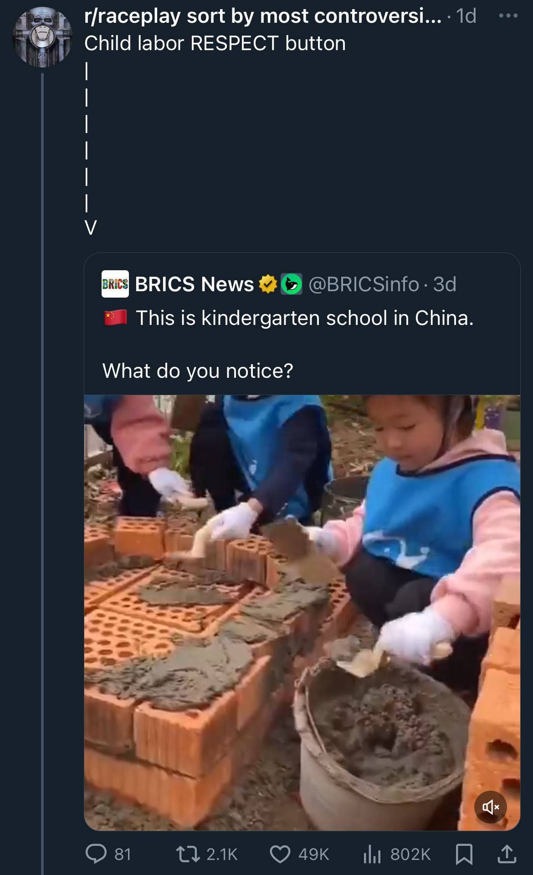Image resolution: width=533 pixels, height=875 pixels.
Task: Open the @BRICSinfo handle
Action: click(364, 284)
